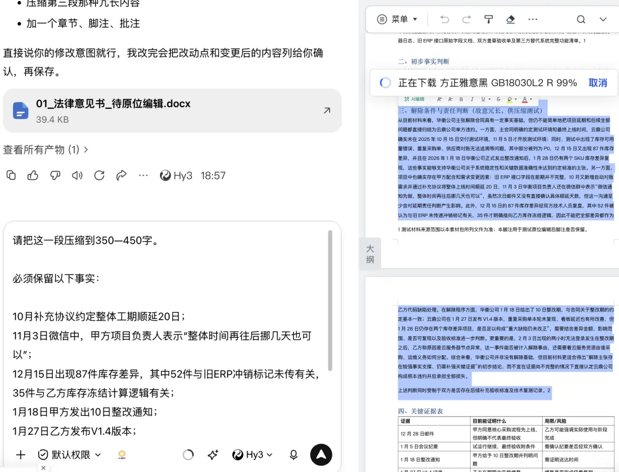Select the eraser clear-format tool

511,19
